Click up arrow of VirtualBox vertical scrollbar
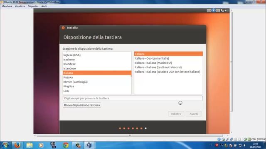 pyautogui.click(x=231, y=10)
